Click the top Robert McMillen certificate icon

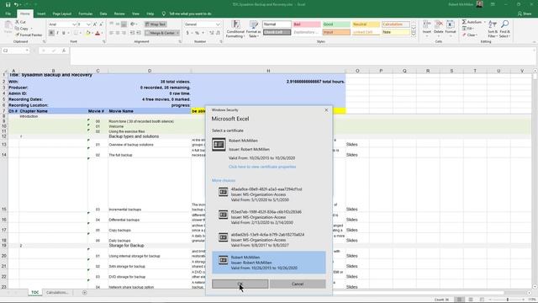tap(219, 145)
